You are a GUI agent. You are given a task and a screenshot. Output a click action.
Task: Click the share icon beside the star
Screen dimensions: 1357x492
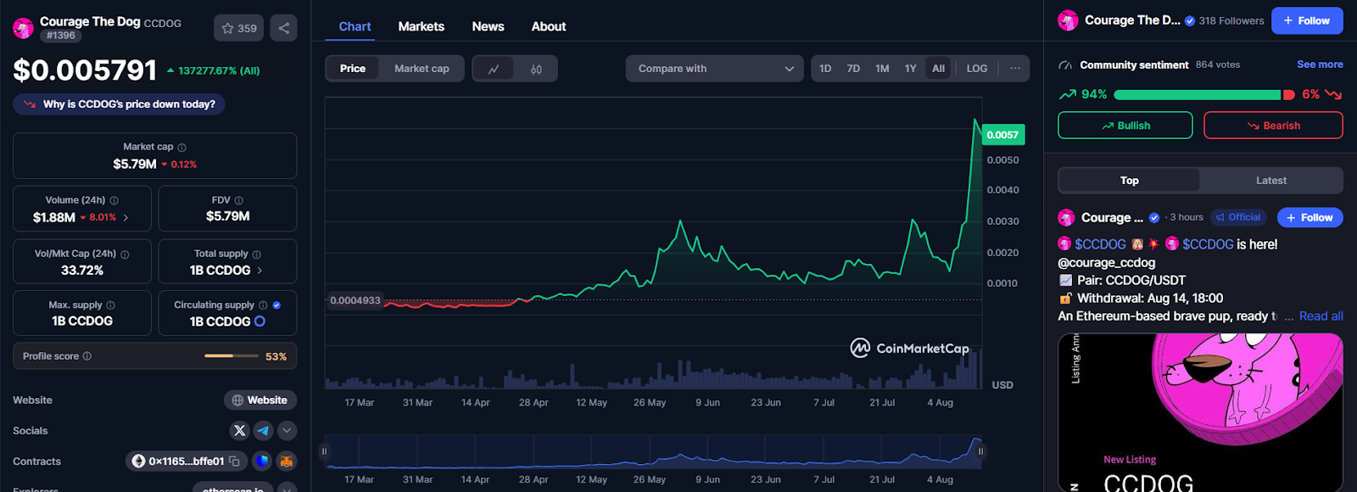283,28
